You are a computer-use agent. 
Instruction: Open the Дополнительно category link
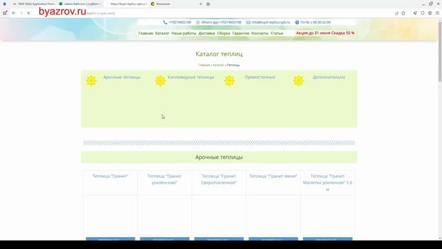329,77
